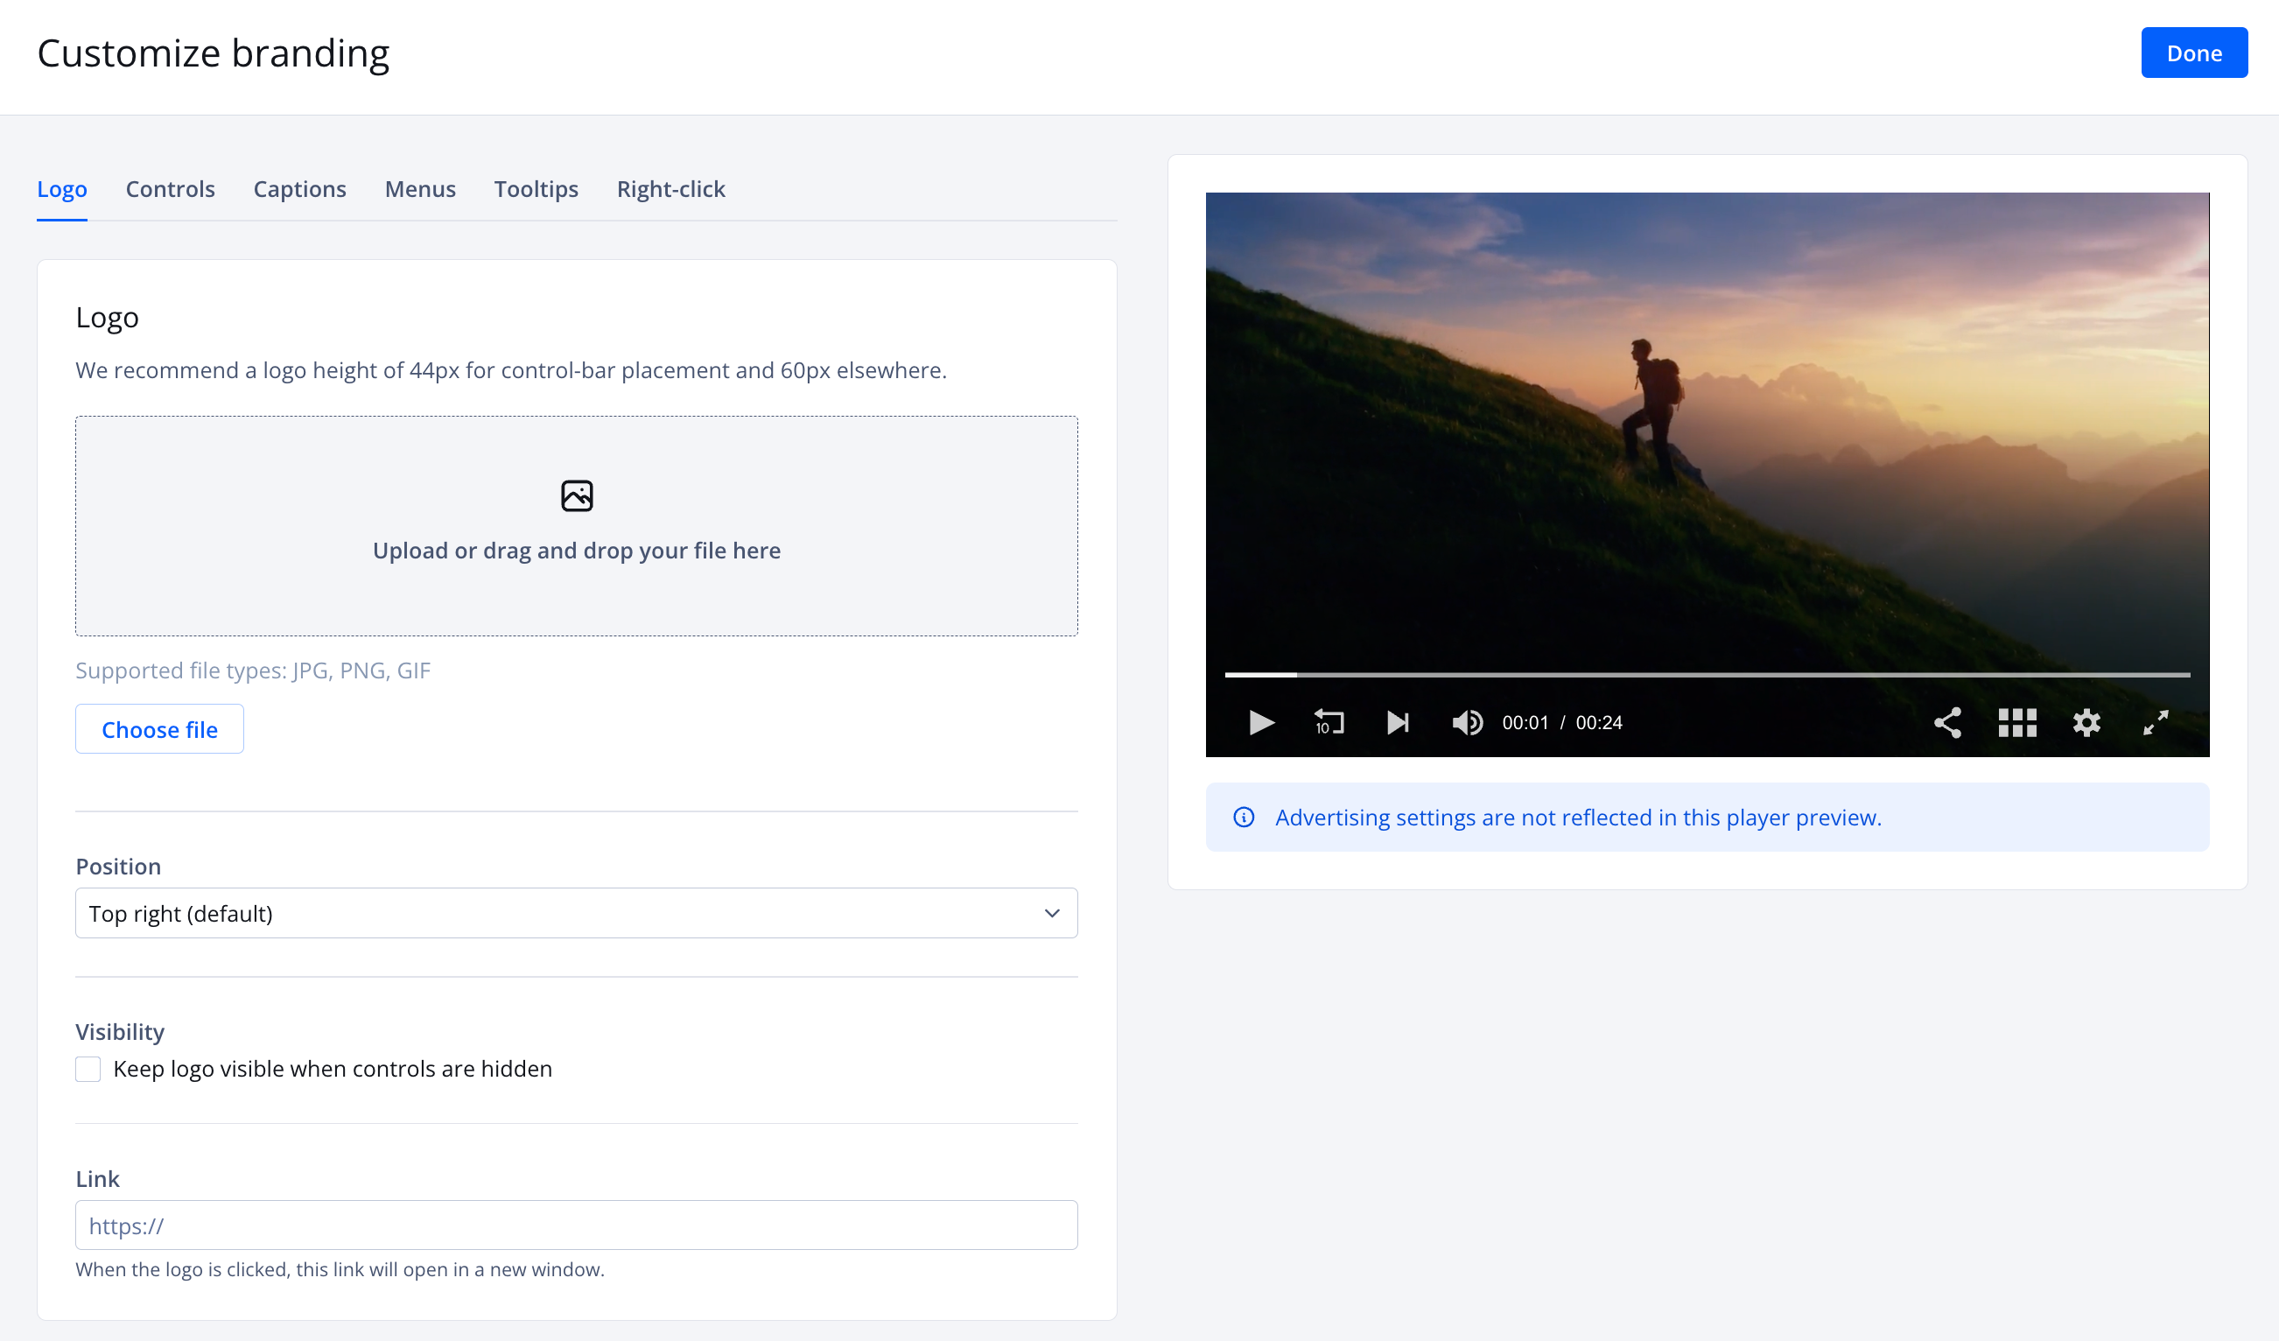
Task: Go to the Tooltips tab
Action: click(x=536, y=189)
